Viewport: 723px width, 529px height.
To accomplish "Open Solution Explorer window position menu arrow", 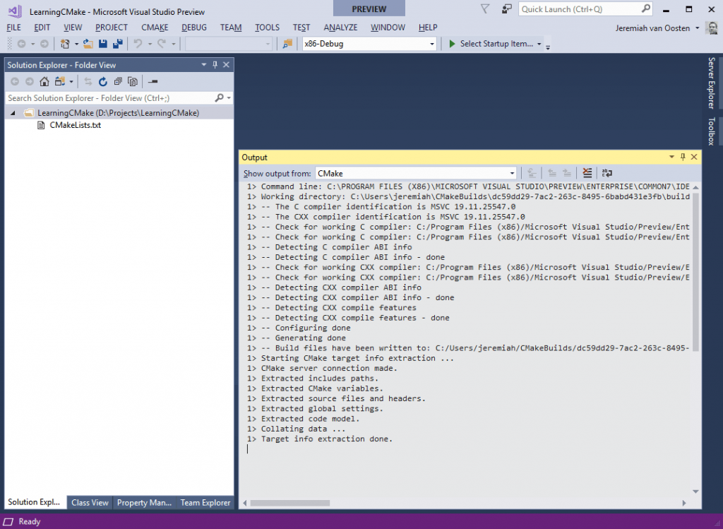I will point(204,64).
